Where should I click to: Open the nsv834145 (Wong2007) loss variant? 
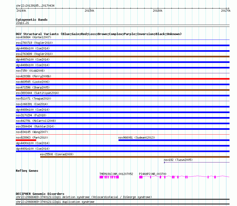tap(32, 132)
